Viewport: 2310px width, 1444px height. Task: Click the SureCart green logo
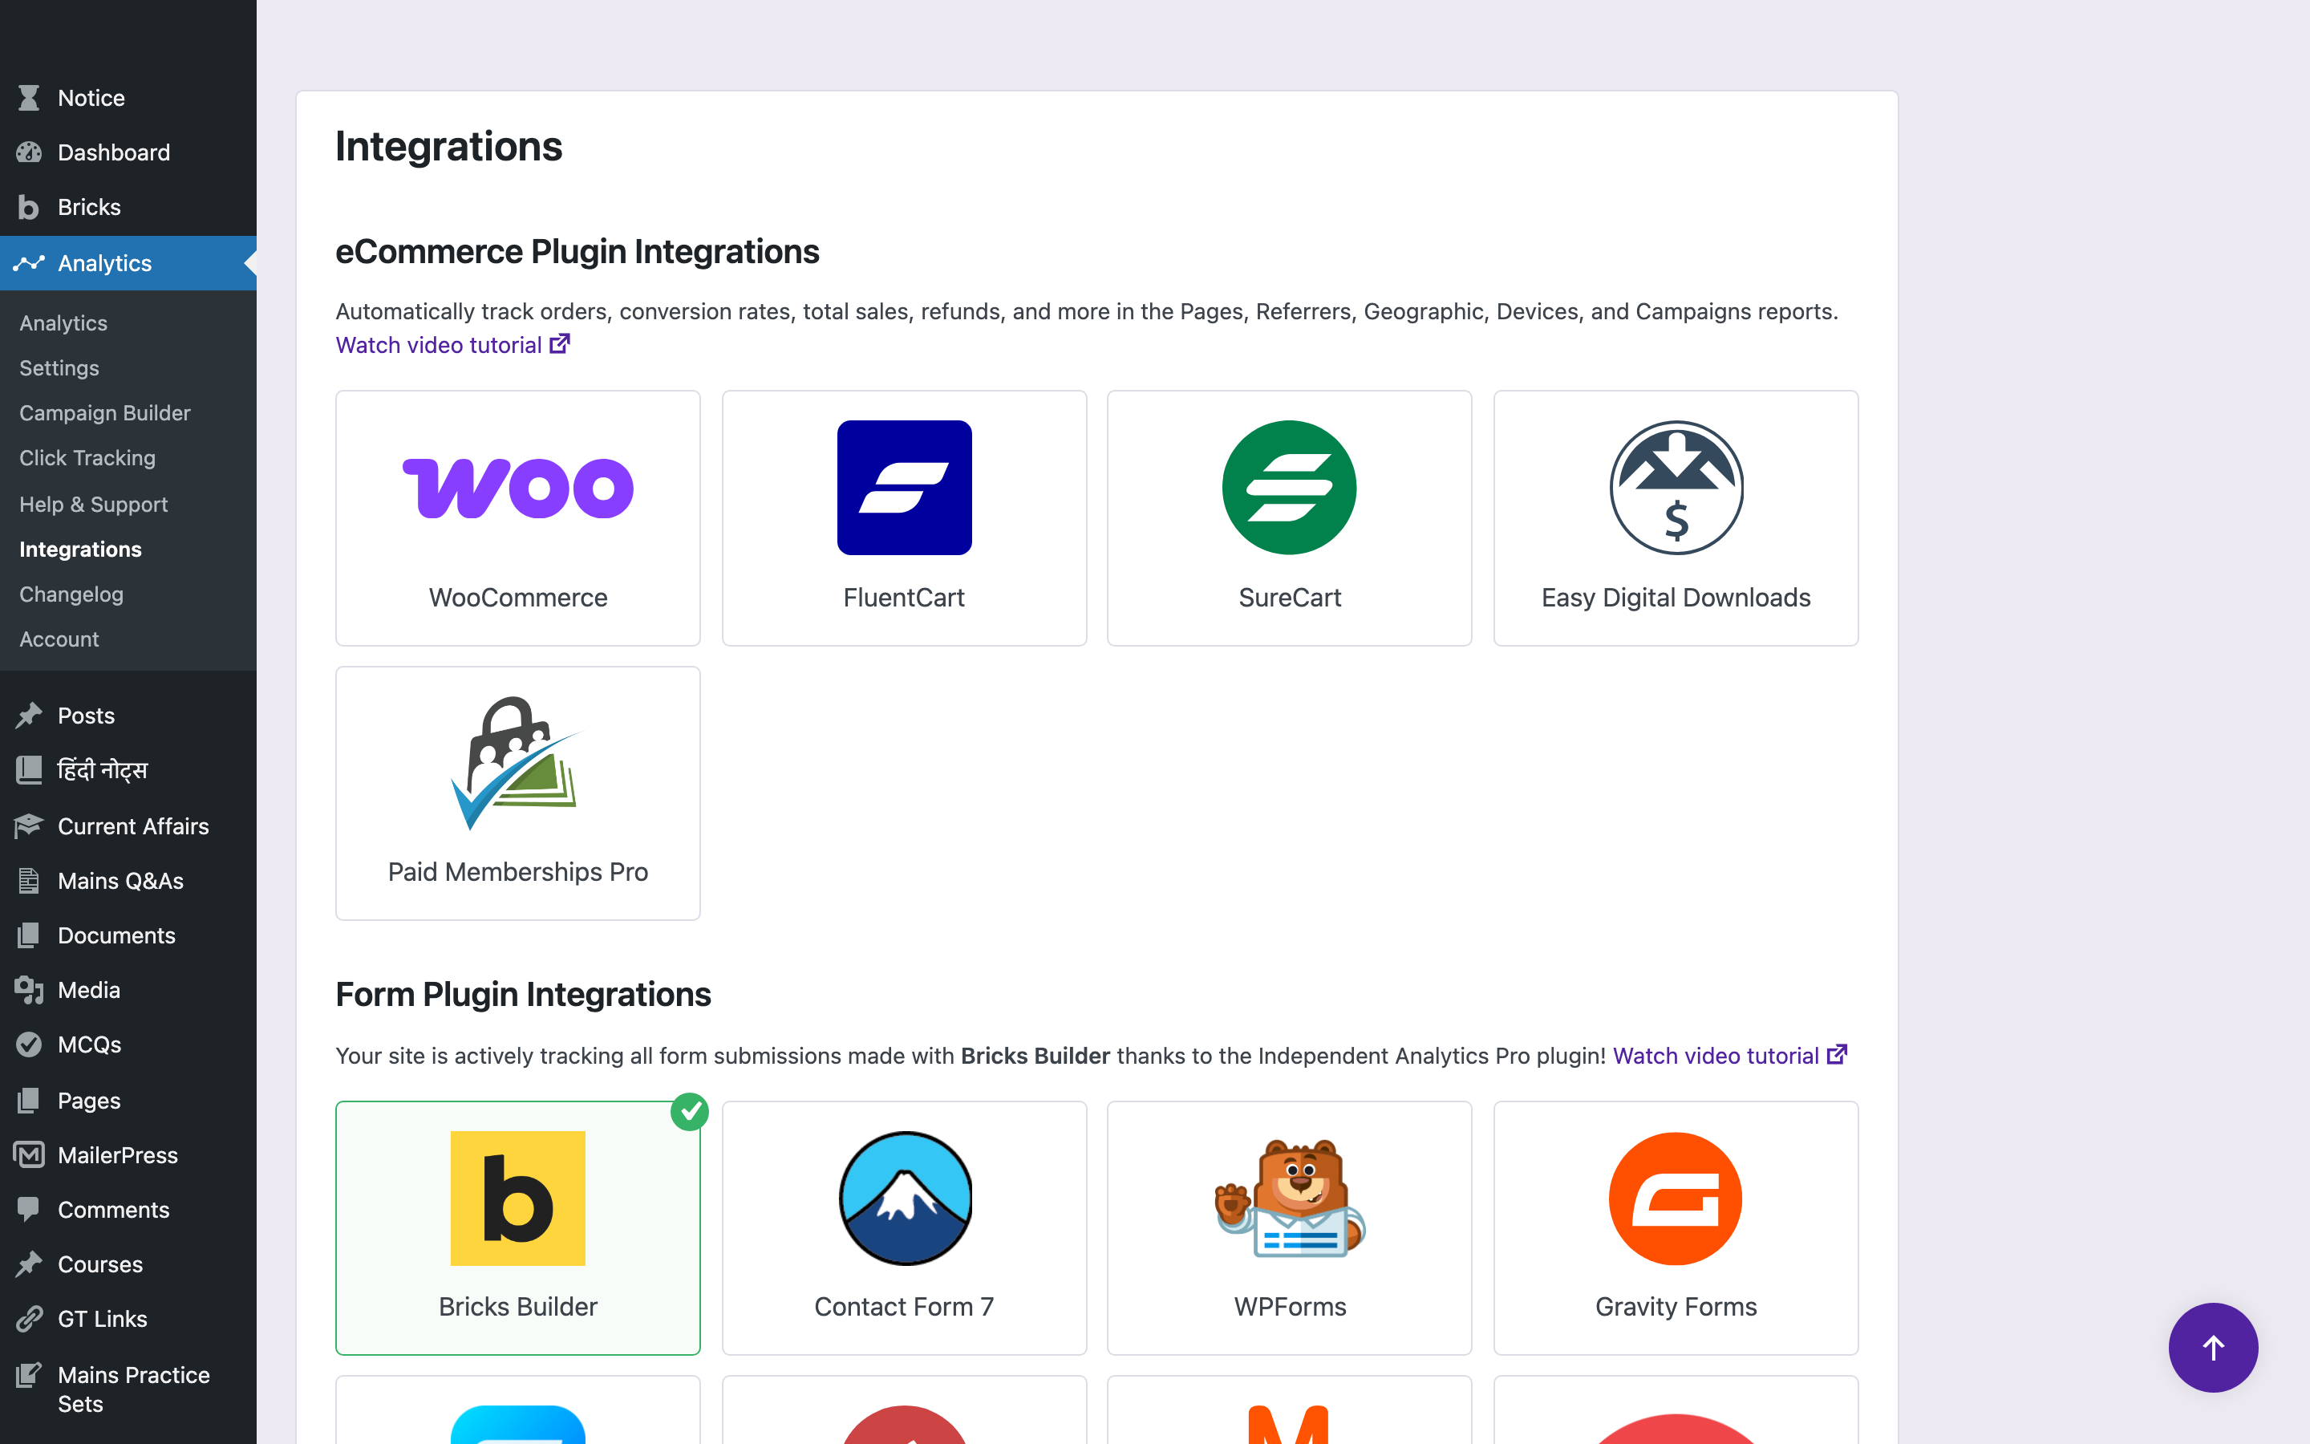pos(1289,487)
